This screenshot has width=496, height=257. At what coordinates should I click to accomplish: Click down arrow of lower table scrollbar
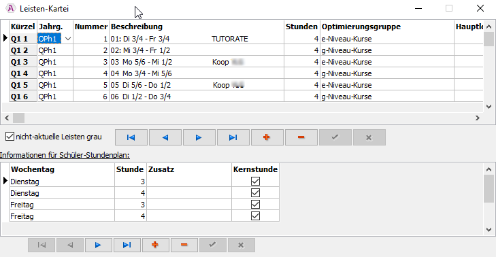[489, 230]
